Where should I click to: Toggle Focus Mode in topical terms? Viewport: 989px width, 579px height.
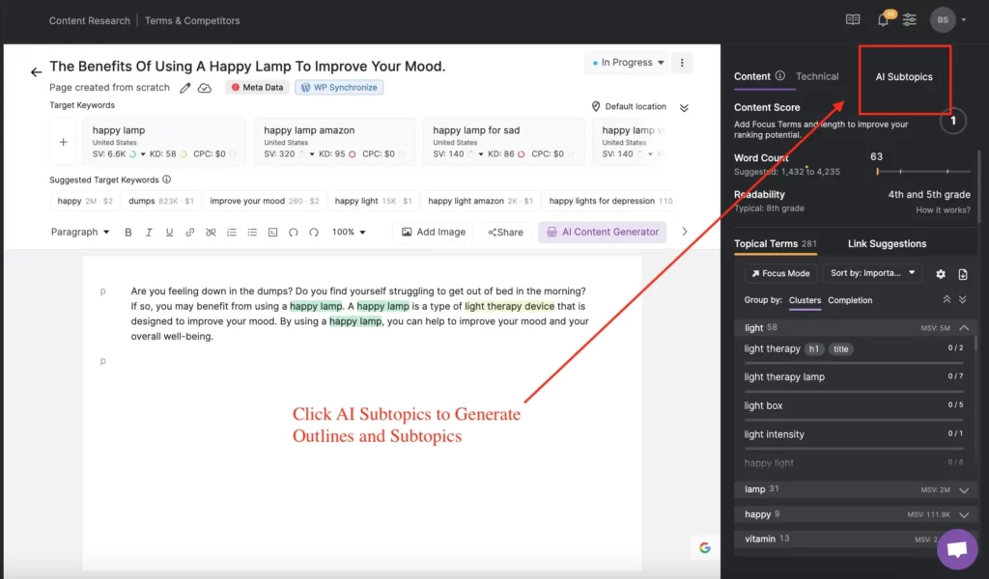tap(781, 274)
